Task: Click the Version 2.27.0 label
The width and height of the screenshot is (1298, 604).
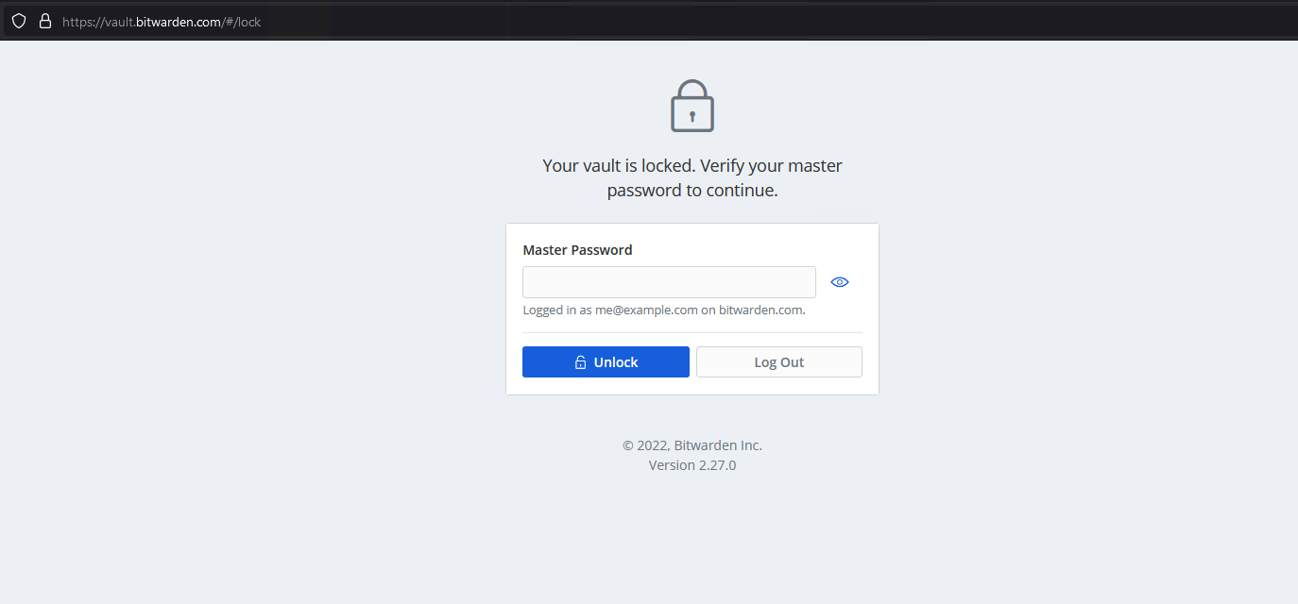Action: [x=692, y=464]
